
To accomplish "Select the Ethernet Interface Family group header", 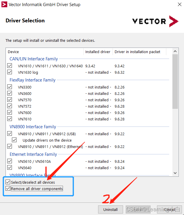I will tap(33, 154).
